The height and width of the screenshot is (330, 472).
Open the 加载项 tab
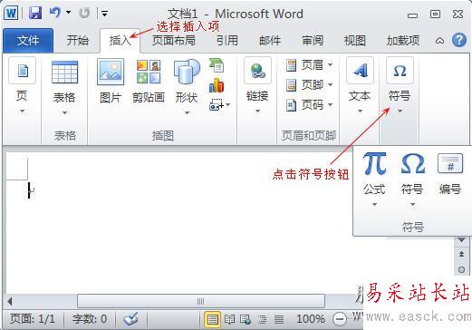pos(403,41)
